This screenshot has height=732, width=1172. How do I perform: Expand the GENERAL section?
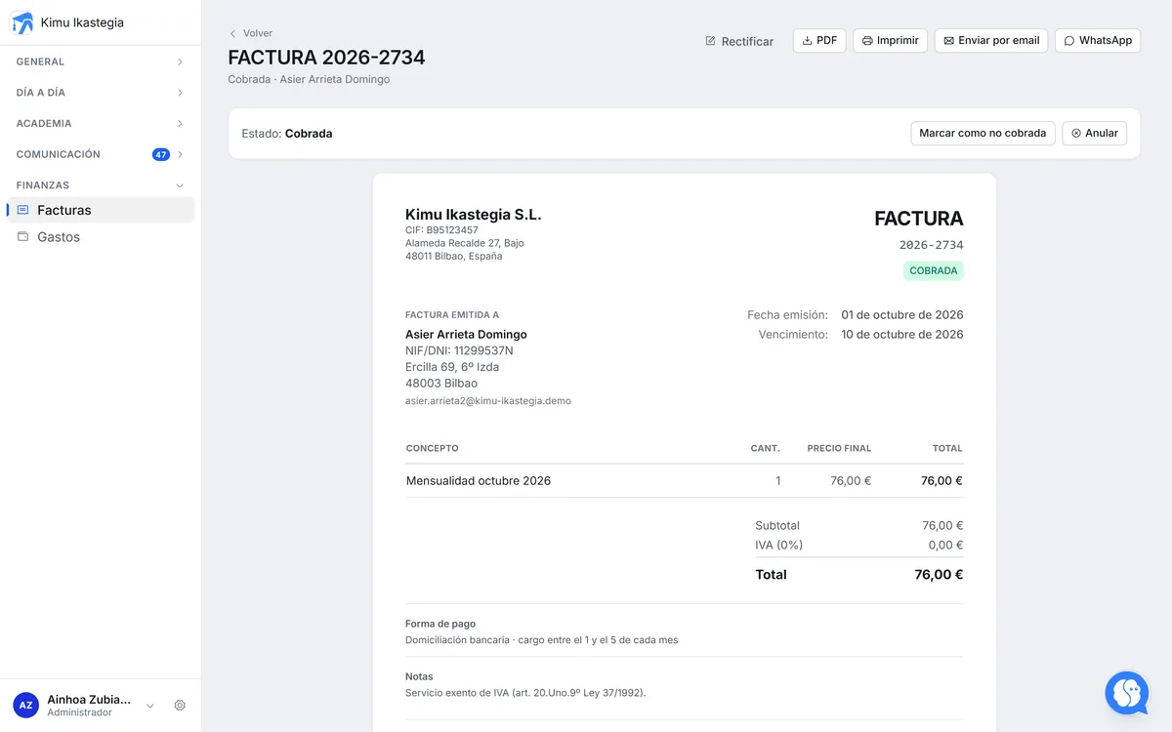(x=101, y=61)
